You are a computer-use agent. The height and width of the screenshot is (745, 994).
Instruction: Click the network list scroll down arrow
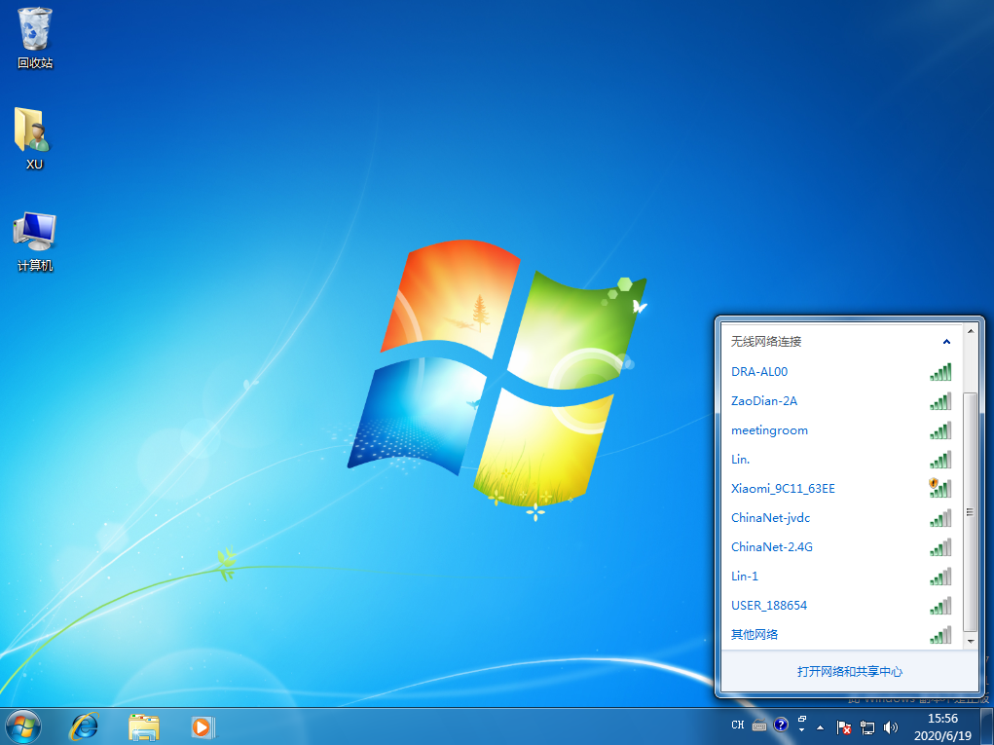(x=970, y=642)
